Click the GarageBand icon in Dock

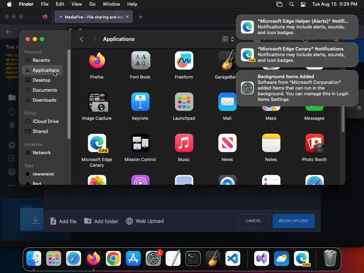[x=213, y=258]
